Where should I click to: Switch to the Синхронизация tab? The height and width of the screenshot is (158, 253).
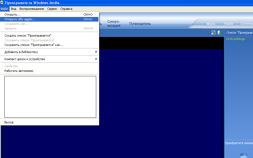[x=113, y=24]
